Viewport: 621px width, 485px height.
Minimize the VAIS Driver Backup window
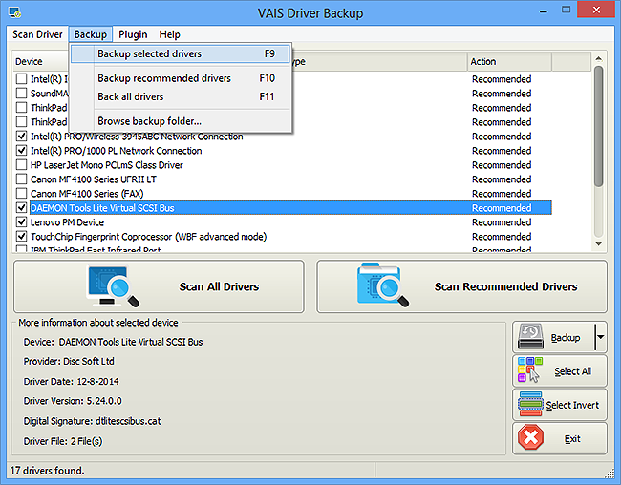tap(544, 11)
